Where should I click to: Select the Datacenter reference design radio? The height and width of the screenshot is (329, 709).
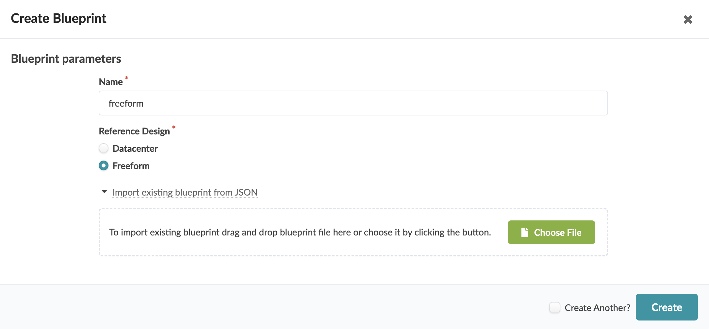click(x=104, y=148)
